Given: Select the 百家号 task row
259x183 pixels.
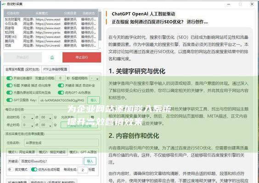Looking at the screenshot, I should click(51, 28).
